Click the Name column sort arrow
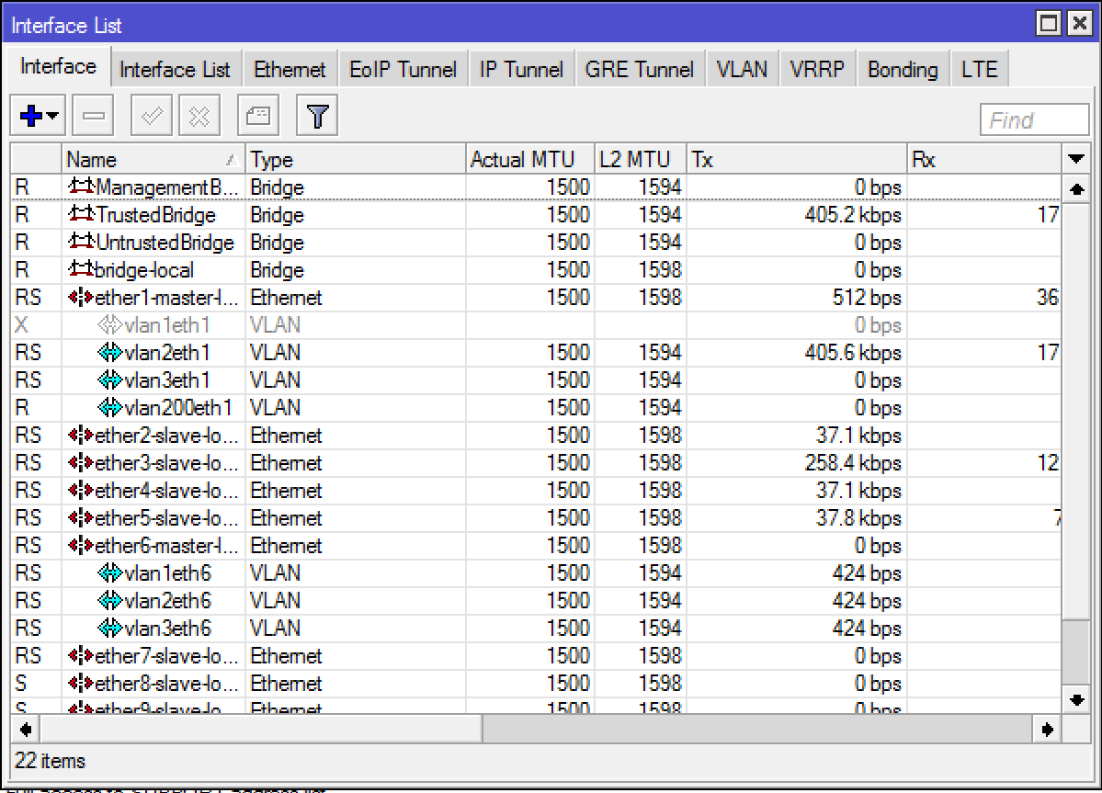Image resolution: width=1102 pixels, height=793 pixels. [231, 158]
